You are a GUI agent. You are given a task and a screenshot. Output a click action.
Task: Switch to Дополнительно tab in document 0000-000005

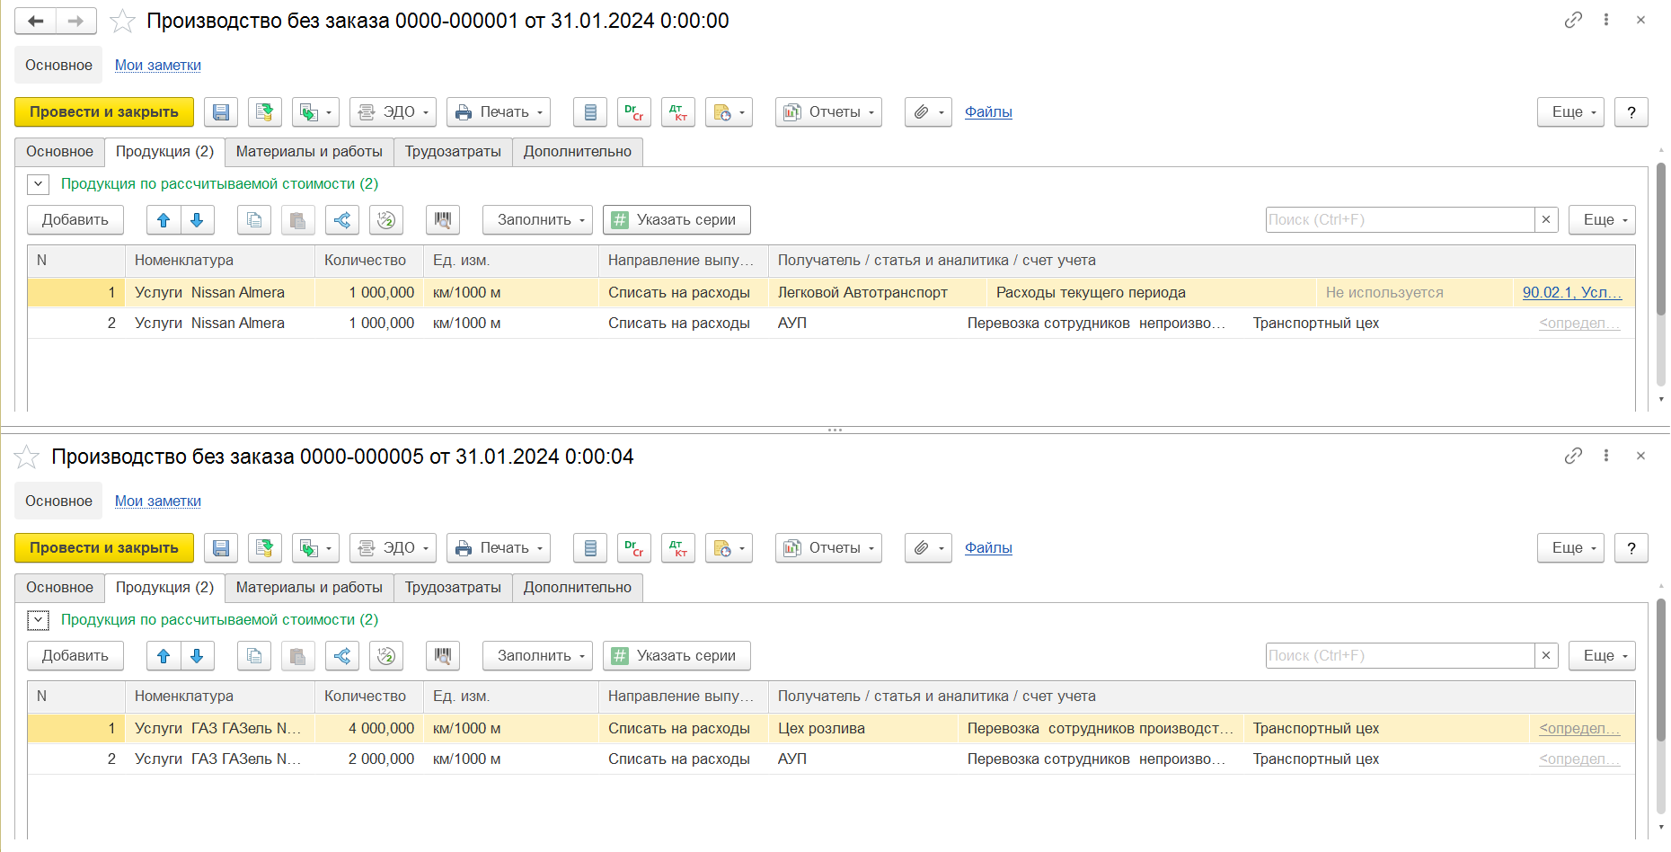[x=578, y=588]
